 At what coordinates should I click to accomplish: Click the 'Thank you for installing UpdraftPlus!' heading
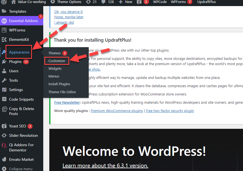click(x=93, y=40)
